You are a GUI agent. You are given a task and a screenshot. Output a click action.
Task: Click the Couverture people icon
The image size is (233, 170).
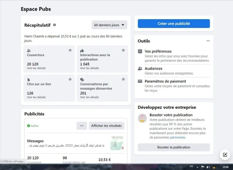29,50
